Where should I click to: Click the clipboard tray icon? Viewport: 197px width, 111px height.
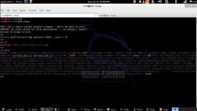point(135,2)
